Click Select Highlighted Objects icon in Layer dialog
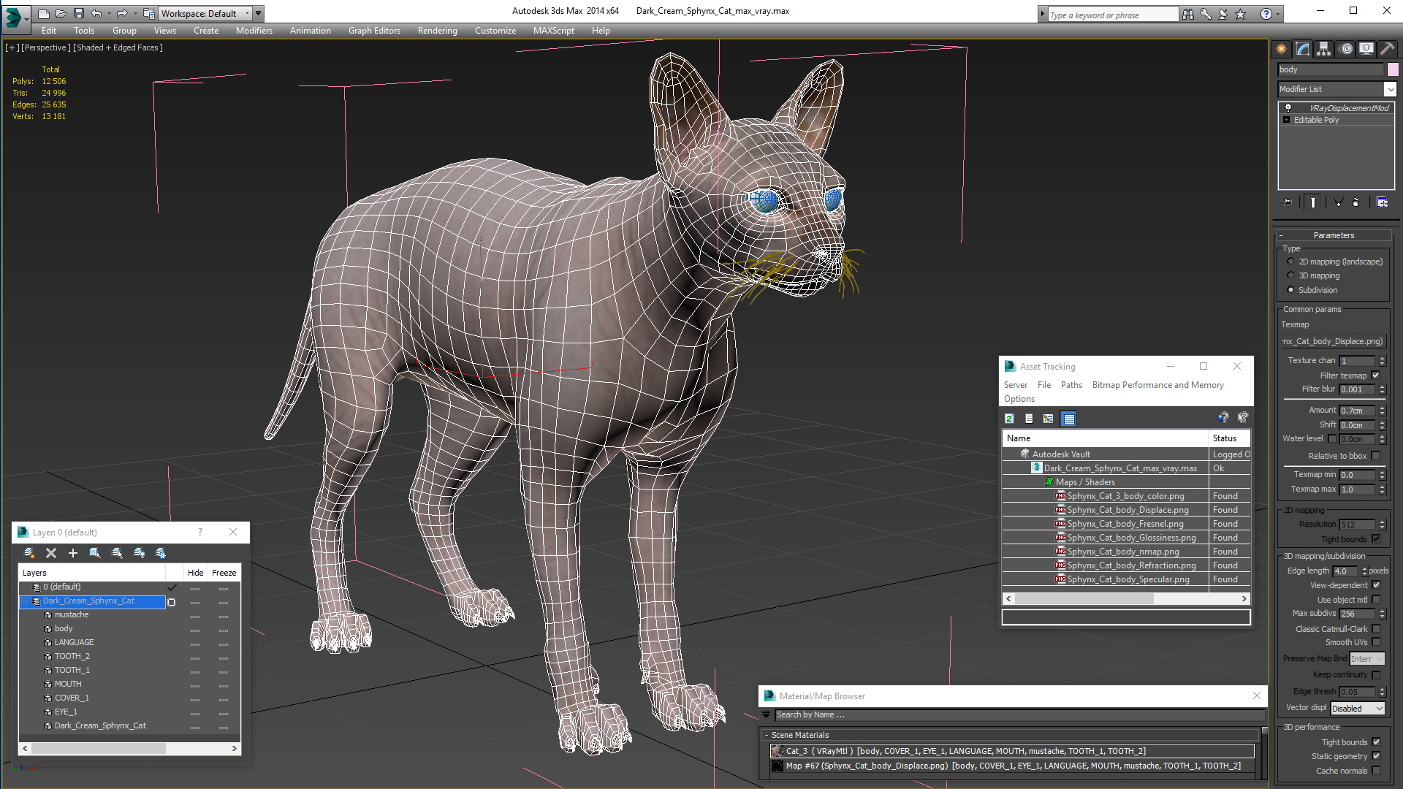 (x=95, y=553)
